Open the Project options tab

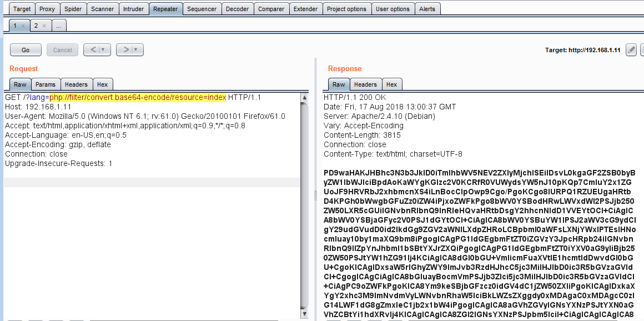(x=346, y=9)
